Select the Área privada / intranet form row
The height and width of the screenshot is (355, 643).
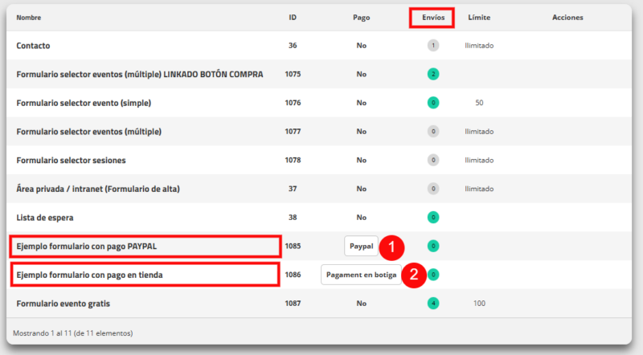319,189
